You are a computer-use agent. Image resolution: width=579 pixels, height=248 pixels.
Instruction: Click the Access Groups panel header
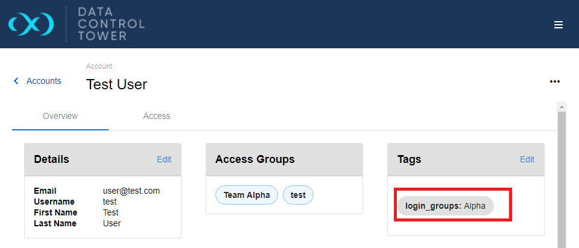coord(255,159)
